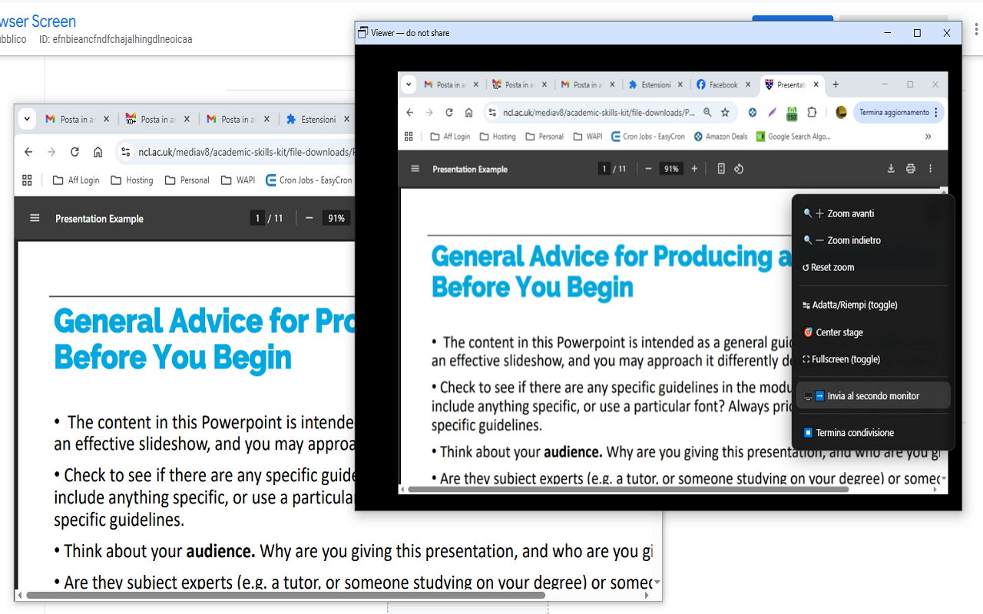Click the Extensions puzzle-piece icon
This screenshot has height=614, width=983.
pos(811,112)
